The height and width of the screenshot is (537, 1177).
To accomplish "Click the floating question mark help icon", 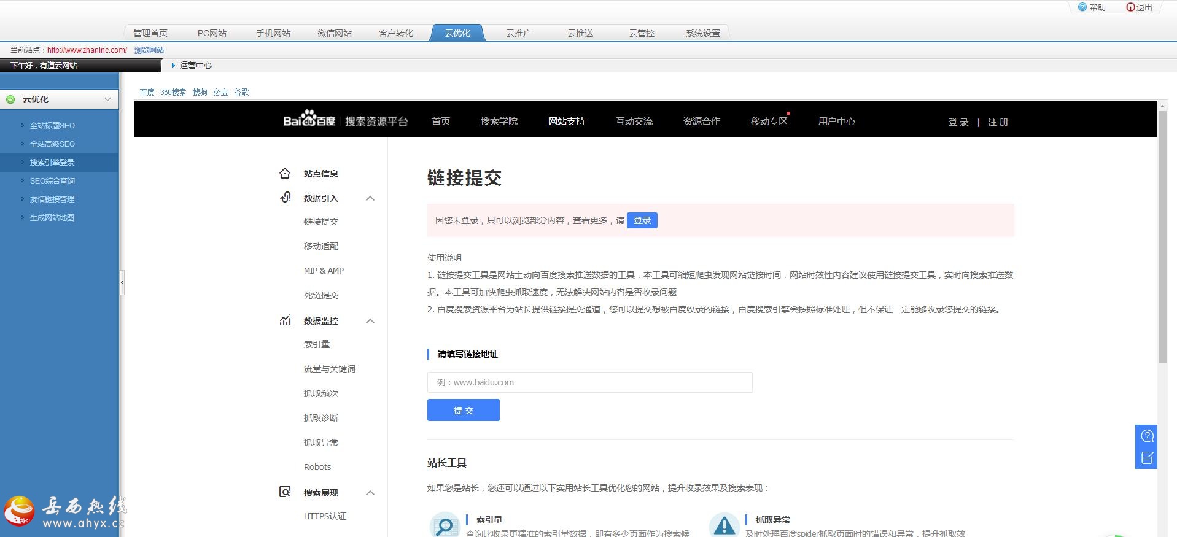I will click(x=1147, y=436).
